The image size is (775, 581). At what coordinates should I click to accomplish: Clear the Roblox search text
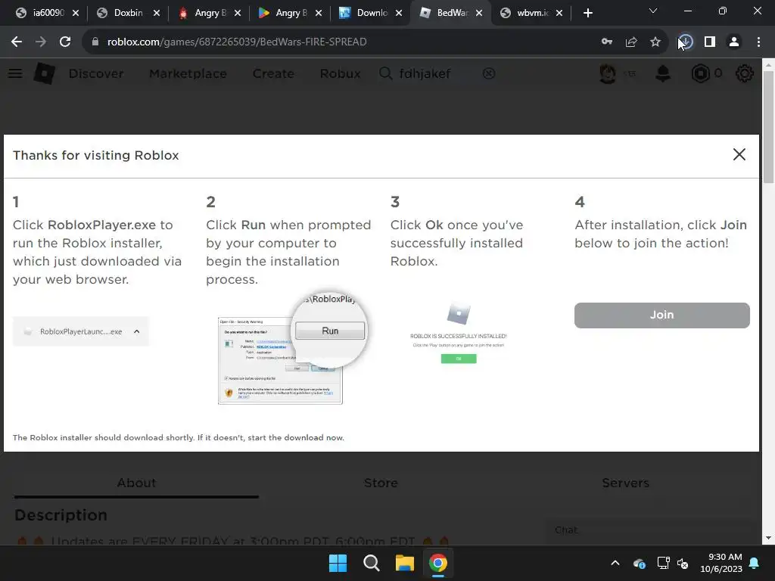pyautogui.click(x=489, y=73)
